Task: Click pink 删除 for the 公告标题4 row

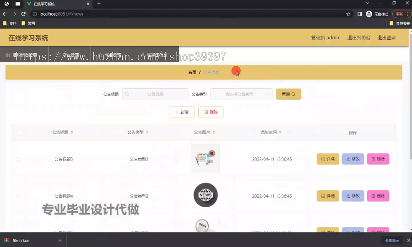Action: [x=378, y=196]
